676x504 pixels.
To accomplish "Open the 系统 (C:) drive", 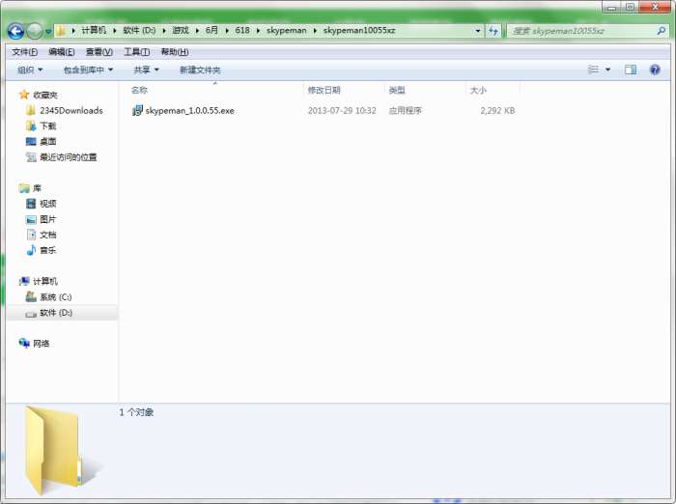I will click(56, 297).
